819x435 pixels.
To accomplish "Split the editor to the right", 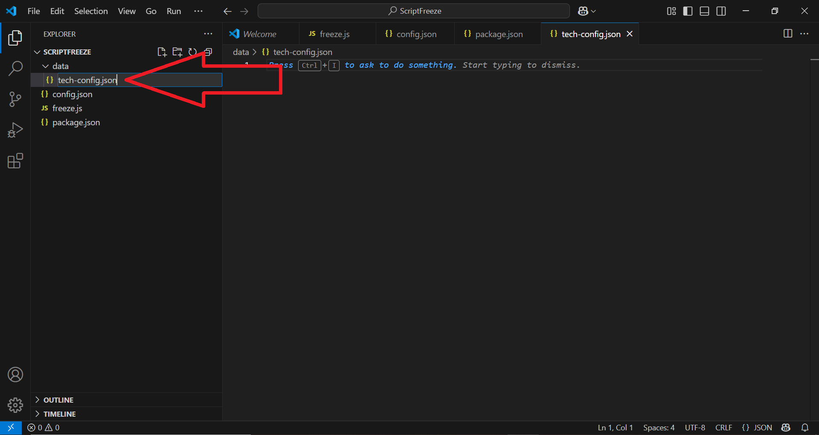I will (x=788, y=34).
